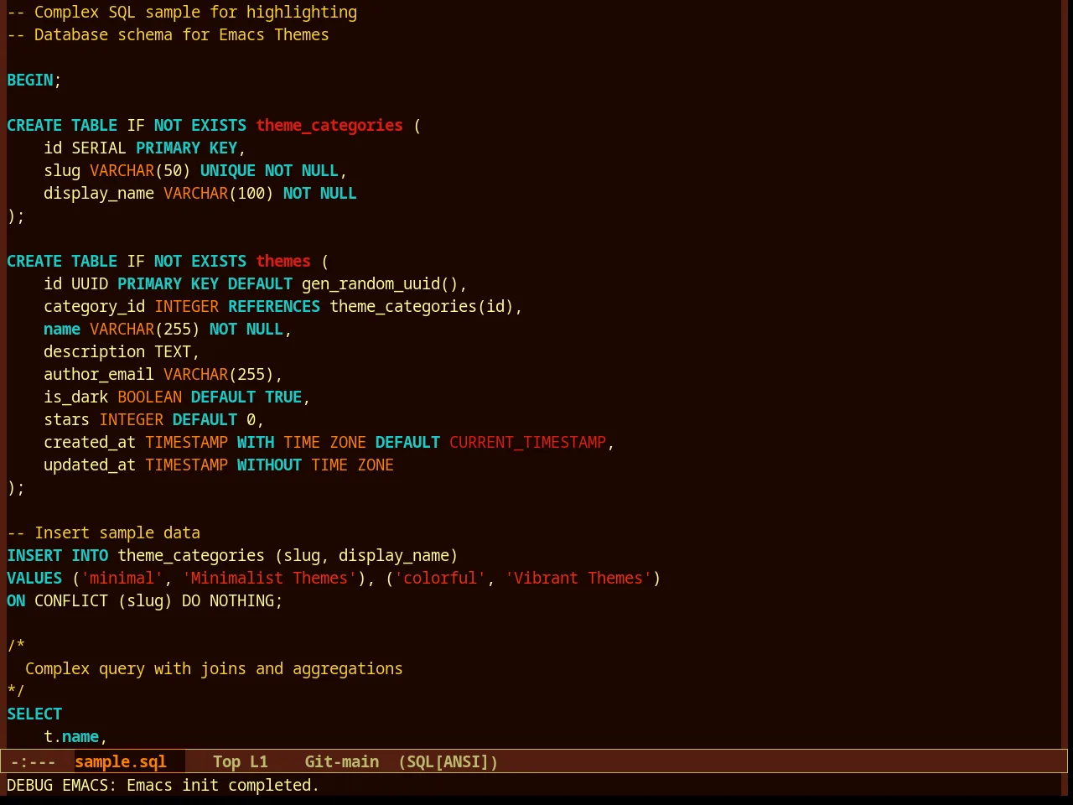Click the SQL[ANSI] major mode indicator
Viewport: 1073px width, 805px height.
(448, 761)
